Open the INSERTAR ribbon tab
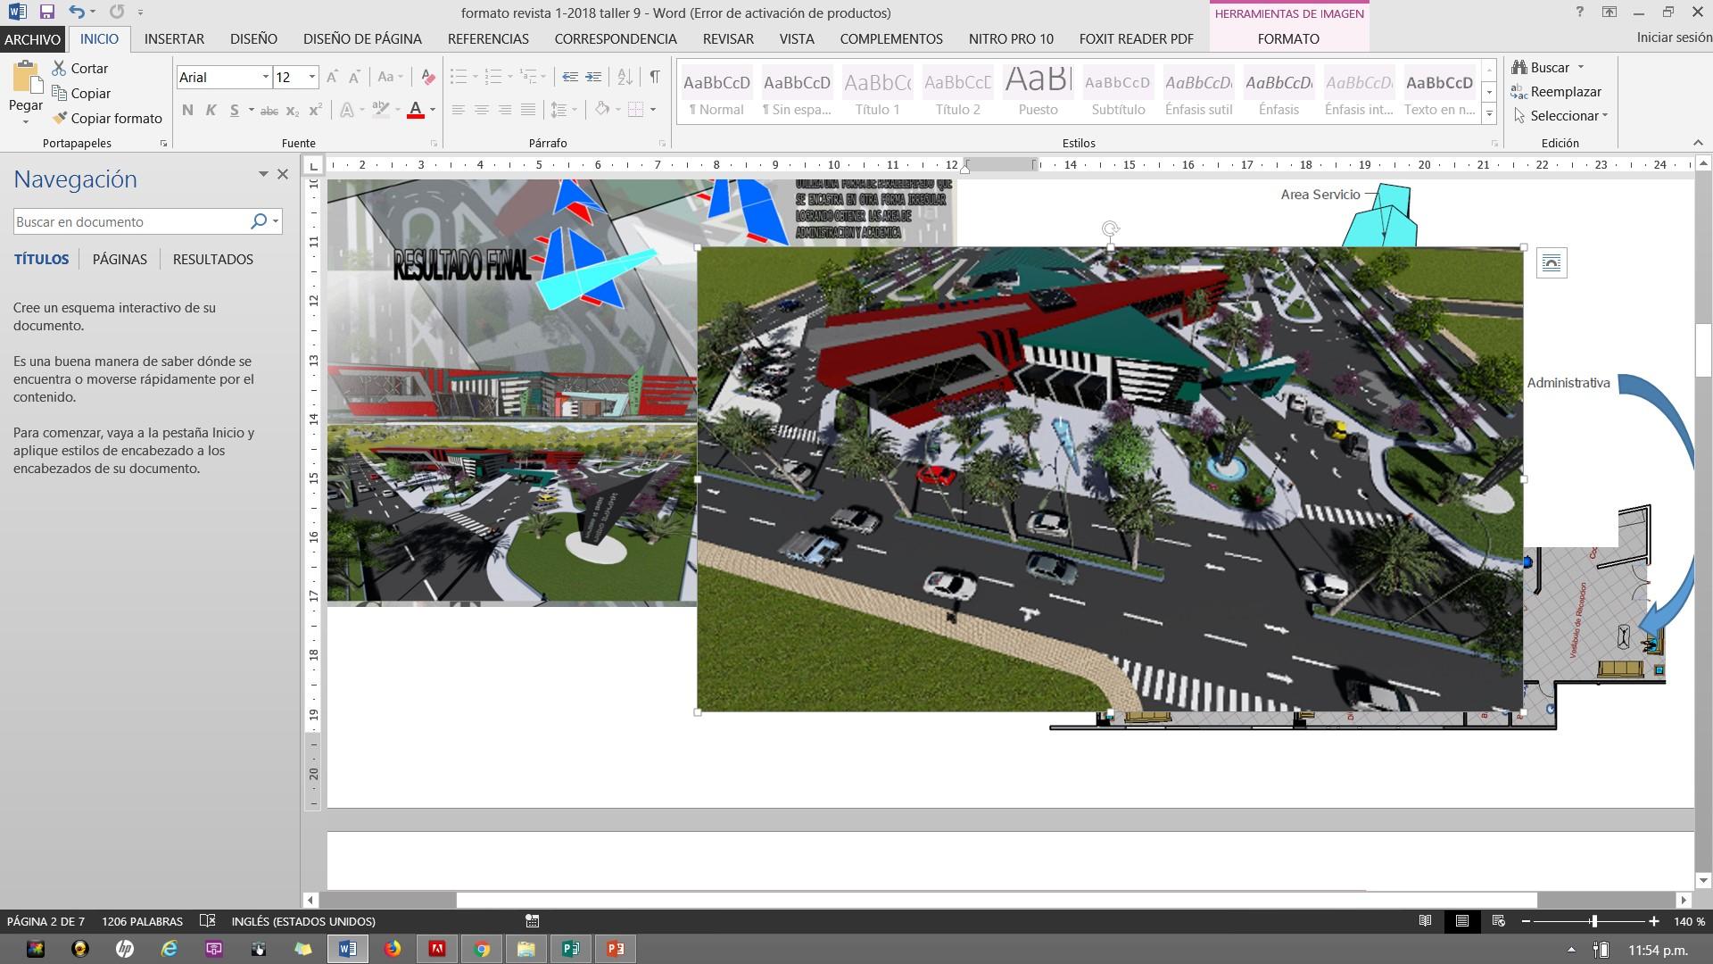1713x964 pixels. point(174,39)
